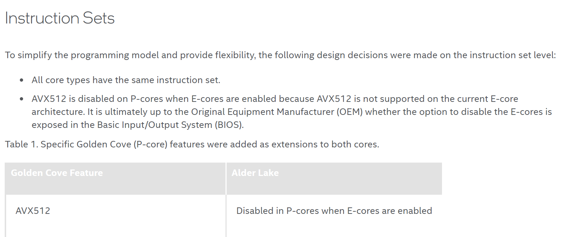This screenshot has width=578, height=237.
Task: Click the AVX512 table cell
Action: tap(115, 216)
